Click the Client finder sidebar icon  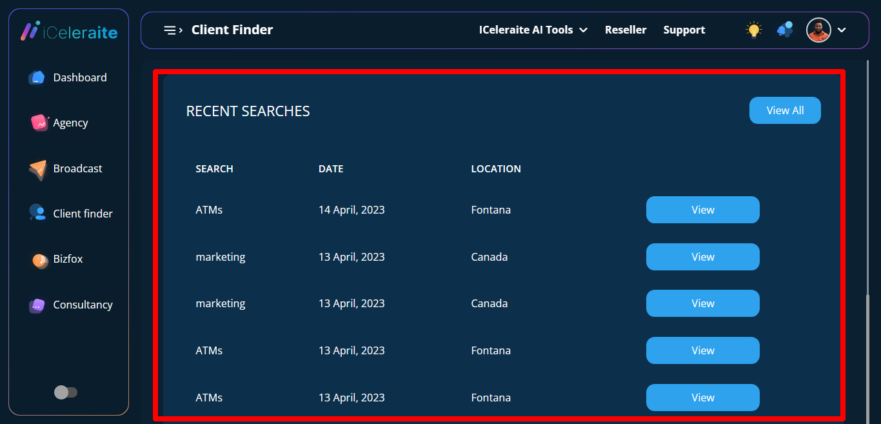click(37, 213)
